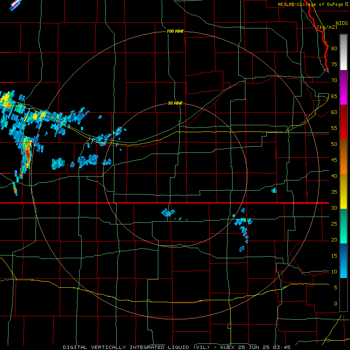Screen dimensions: 350x350
Task: Click the 20 value on VIL scale
Action: pyautogui.click(x=334, y=240)
